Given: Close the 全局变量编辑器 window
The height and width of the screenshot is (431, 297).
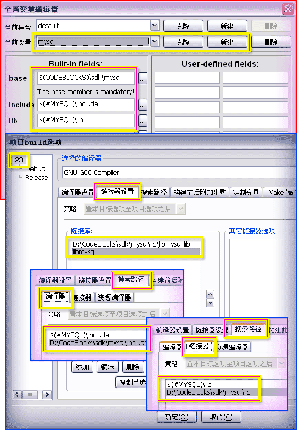Looking at the screenshot, I should pyautogui.click(x=288, y=9).
